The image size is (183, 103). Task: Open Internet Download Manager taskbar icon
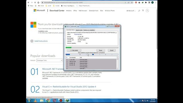pyautogui.click(x=67, y=100)
